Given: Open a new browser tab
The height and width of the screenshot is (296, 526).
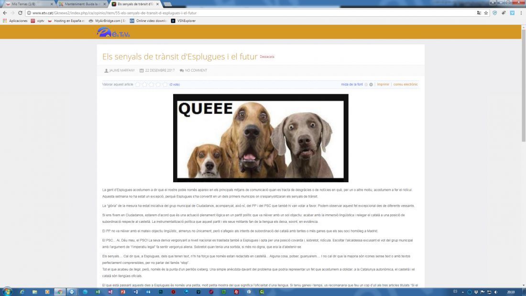Looking at the screenshot, I should (167, 4).
